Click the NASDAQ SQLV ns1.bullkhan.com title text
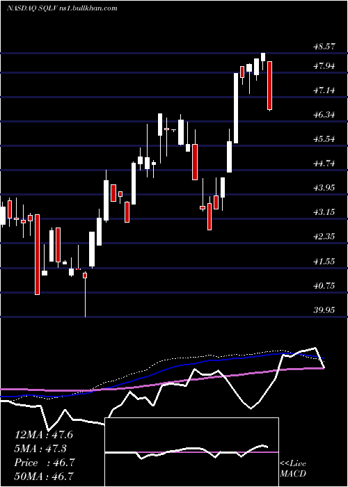 click(x=62, y=8)
